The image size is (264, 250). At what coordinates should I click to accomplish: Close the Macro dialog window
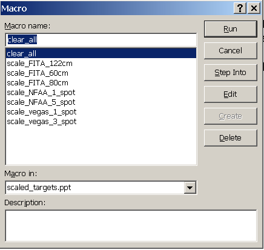[254, 8]
